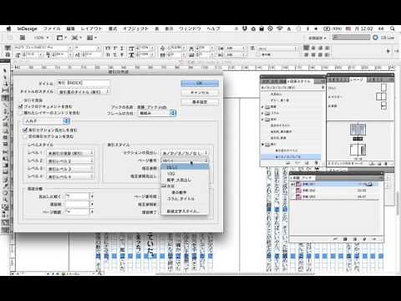Click 見出しに続く separator input field

click(x=77, y=196)
